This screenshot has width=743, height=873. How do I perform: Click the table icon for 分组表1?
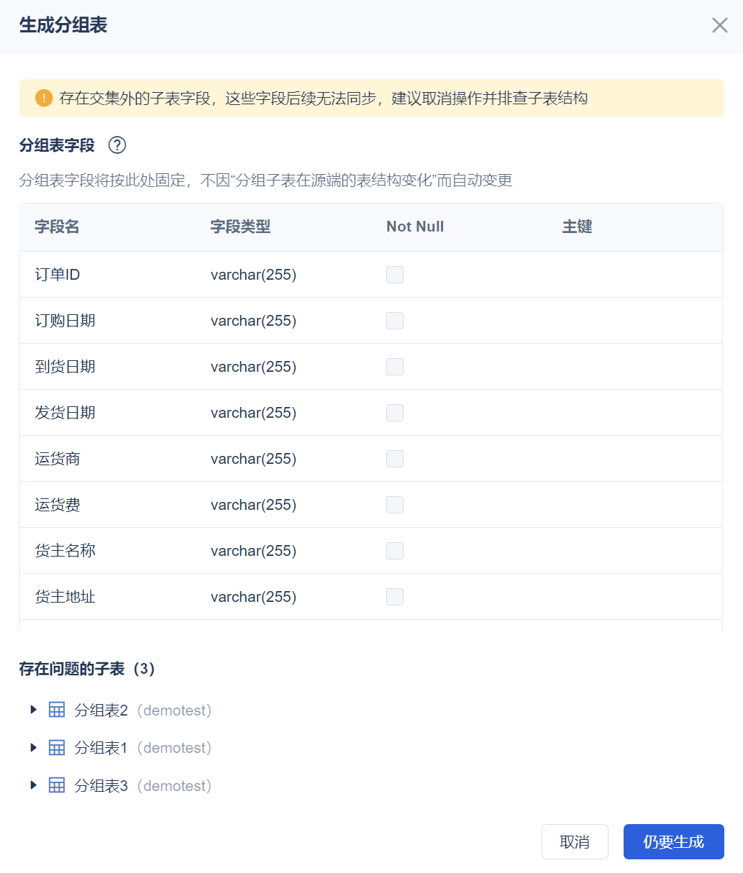coord(57,748)
